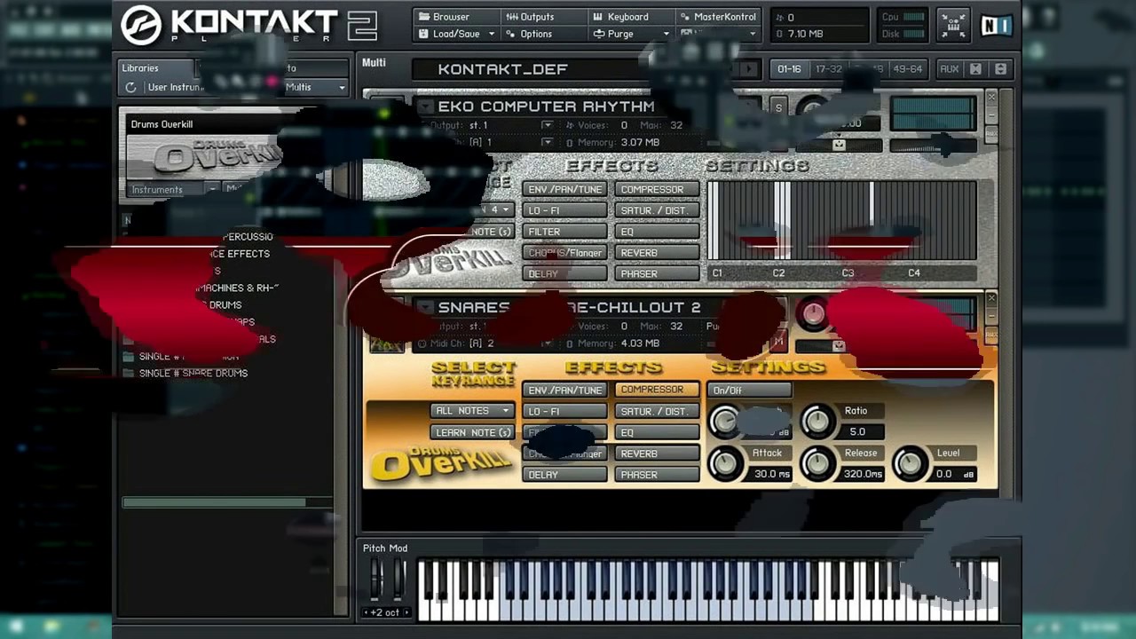This screenshot has height=639, width=1136.
Task: Open DELAY effect on EKO Computer Rhythm
Action: [564, 274]
